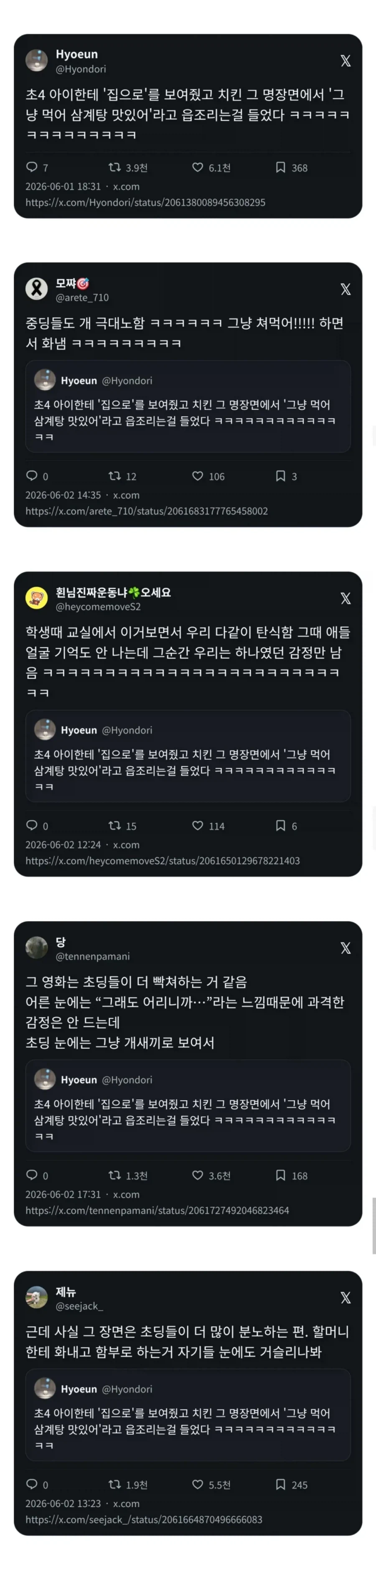Click the retweet icon with count 15
This screenshot has height=1590, width=376.
(114, 825)
